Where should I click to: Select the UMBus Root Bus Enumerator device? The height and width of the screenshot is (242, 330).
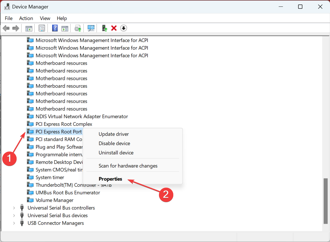68,193
